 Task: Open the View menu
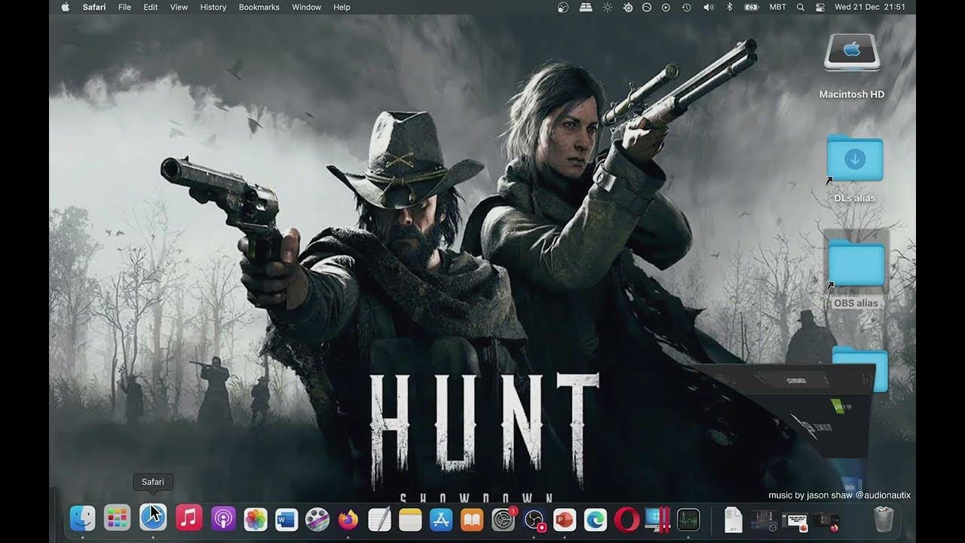(179, 7)
